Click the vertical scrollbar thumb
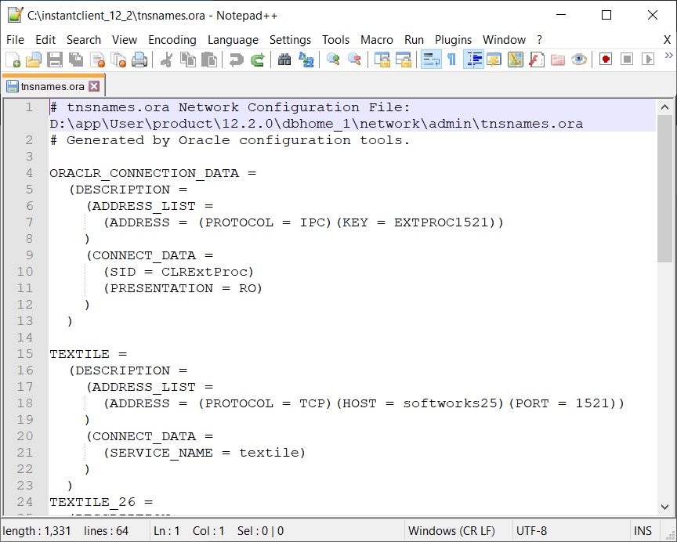Viewport: 677px width, 542px height. point(664,188)
